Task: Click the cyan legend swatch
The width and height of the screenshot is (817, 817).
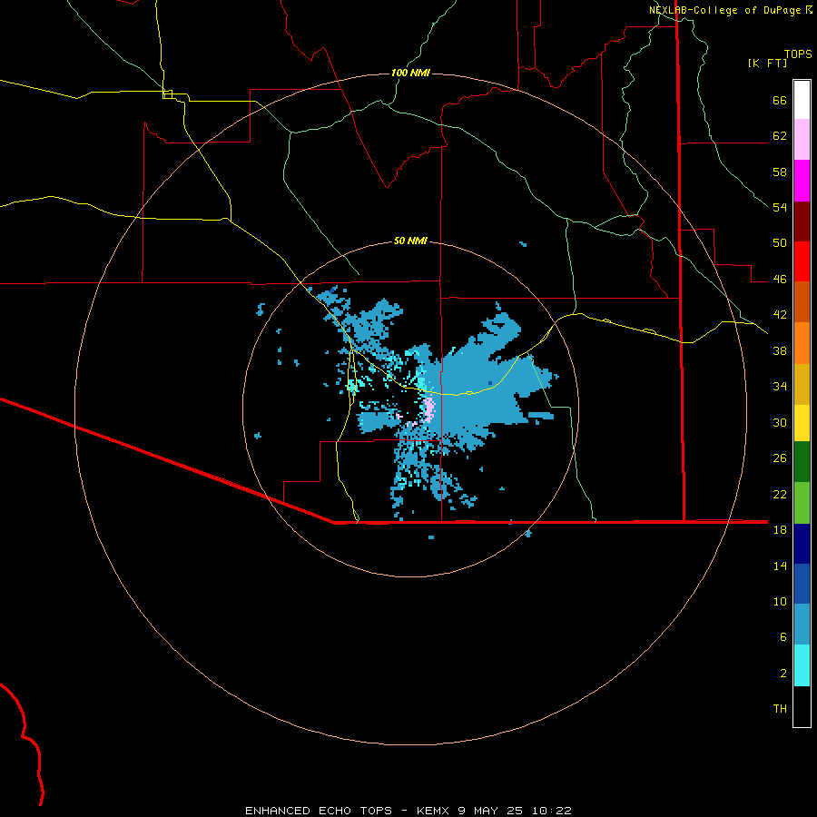Action: point(802,665)
